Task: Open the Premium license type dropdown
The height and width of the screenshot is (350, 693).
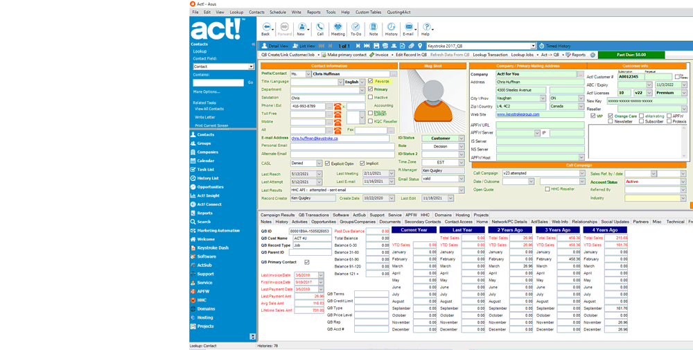Action: tap(684, 93)
